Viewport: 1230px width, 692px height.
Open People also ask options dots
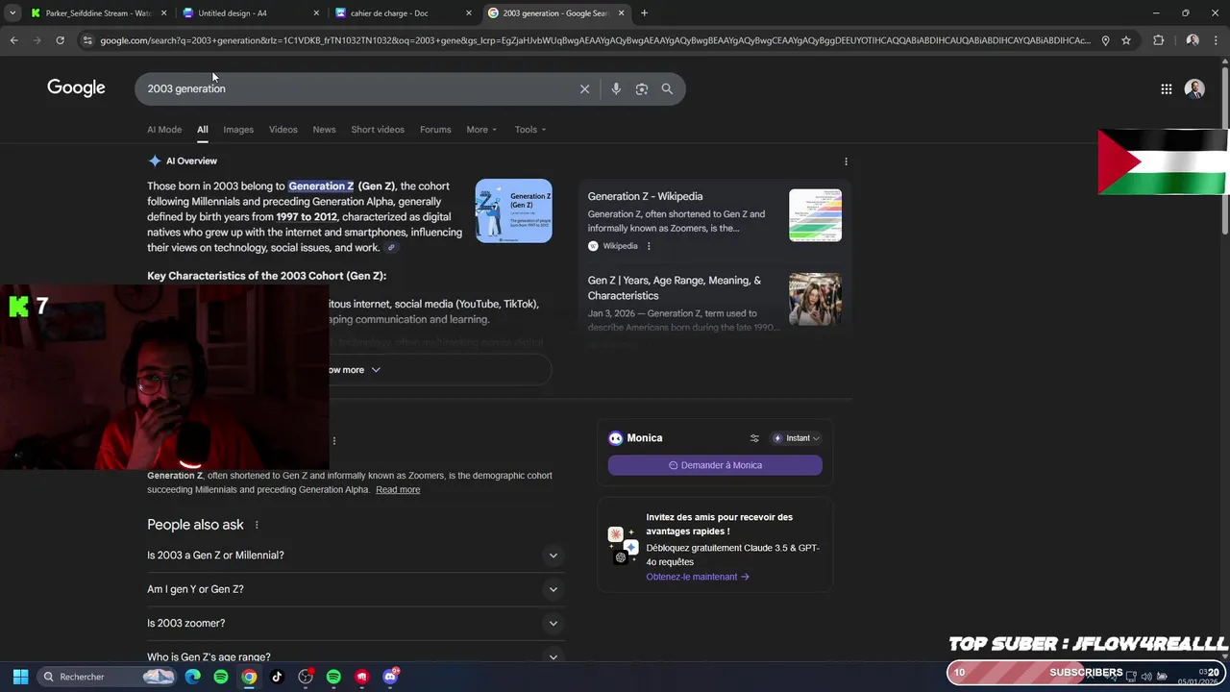click(x=257, y=525)
